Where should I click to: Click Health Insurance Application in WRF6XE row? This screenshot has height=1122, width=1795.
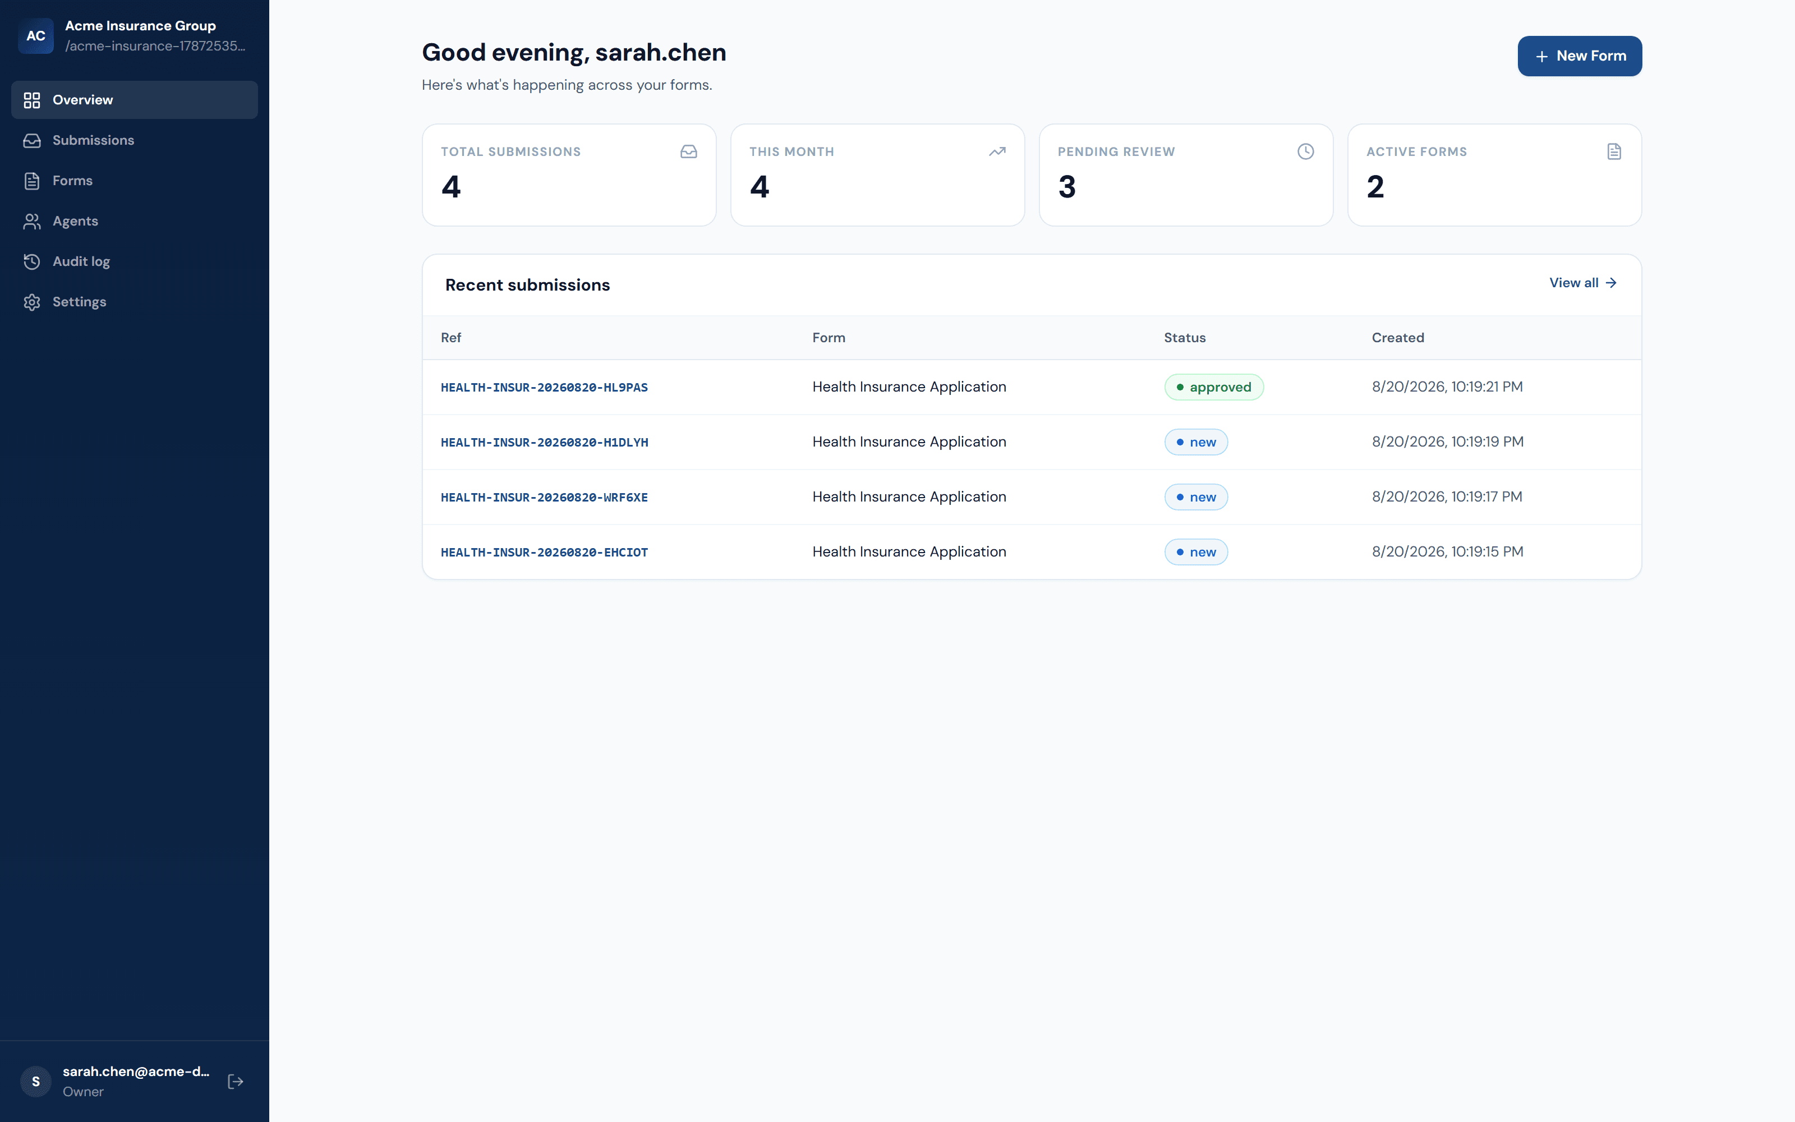click(909, 496)
